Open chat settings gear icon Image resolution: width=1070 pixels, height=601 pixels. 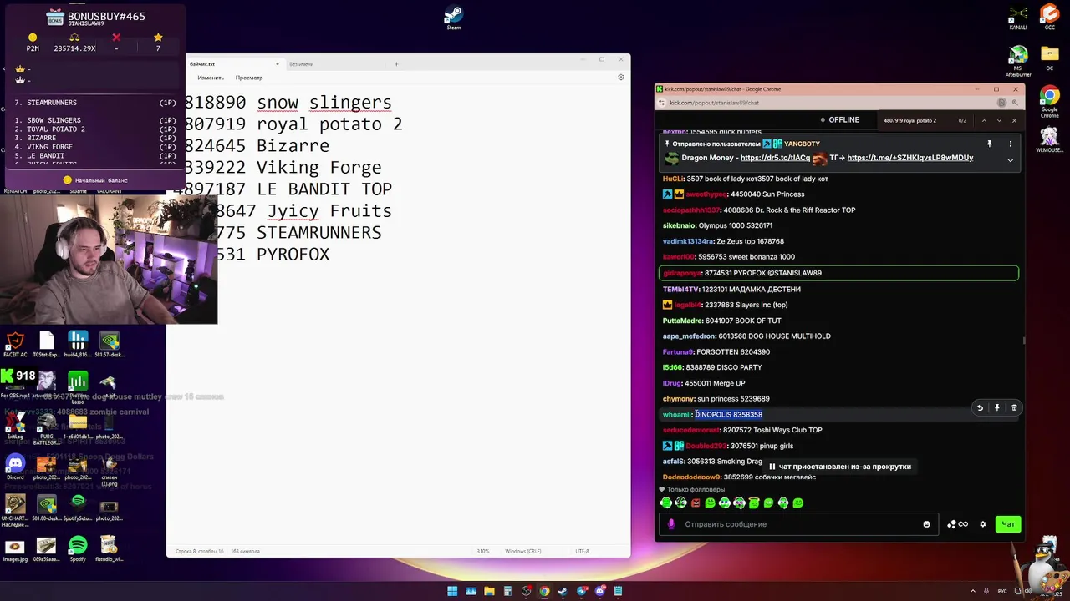coord(983,524)
